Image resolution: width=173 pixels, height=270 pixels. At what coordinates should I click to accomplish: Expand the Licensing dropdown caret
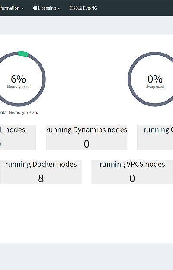coord(58,9)
